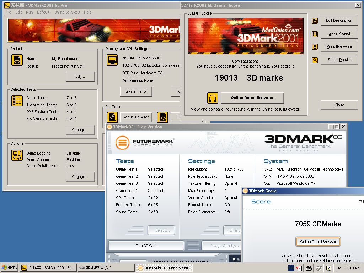Open the Edit menu in 3DMark2001
The image size is (364, 273).
tap(18, 12)
